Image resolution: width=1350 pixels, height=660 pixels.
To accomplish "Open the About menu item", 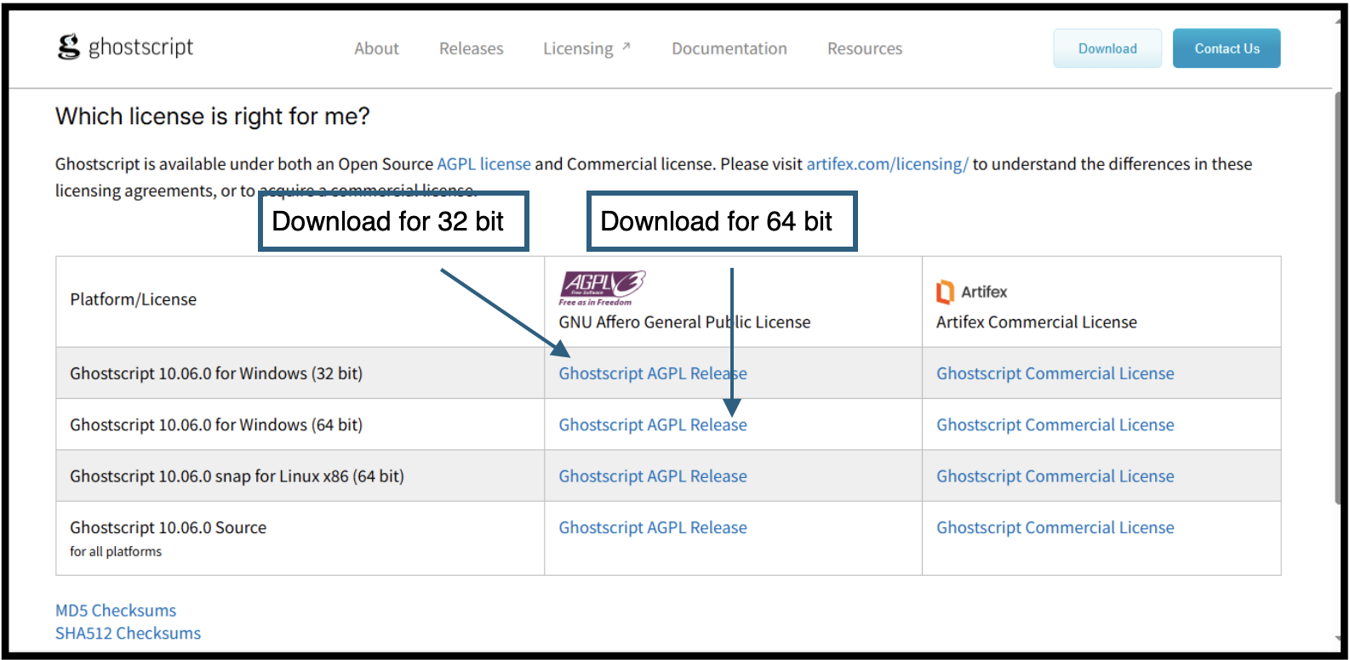I will tap(376, 48).
